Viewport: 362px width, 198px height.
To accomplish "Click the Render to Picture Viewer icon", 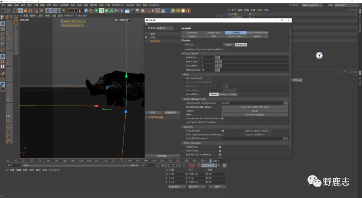I will coord(74,11).
